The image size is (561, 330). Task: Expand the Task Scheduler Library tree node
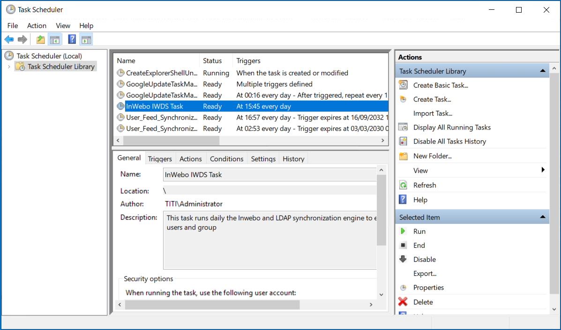[x=8, y=67]
